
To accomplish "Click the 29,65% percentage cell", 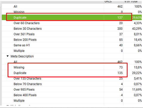I will tap(133, 17).
